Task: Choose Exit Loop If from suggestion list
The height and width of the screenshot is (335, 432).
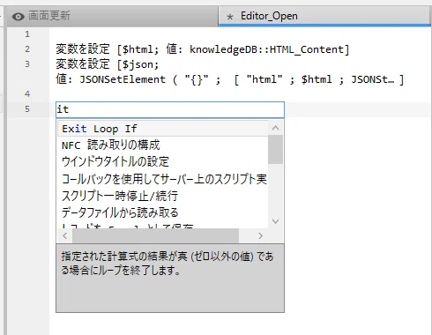Action: [x=163, y=129]
